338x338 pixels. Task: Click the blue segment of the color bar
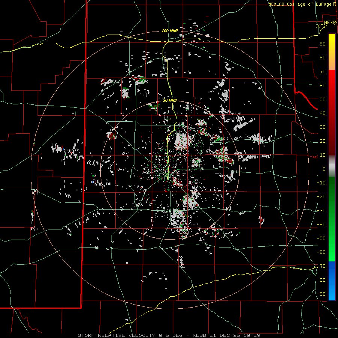pos(332,281)
